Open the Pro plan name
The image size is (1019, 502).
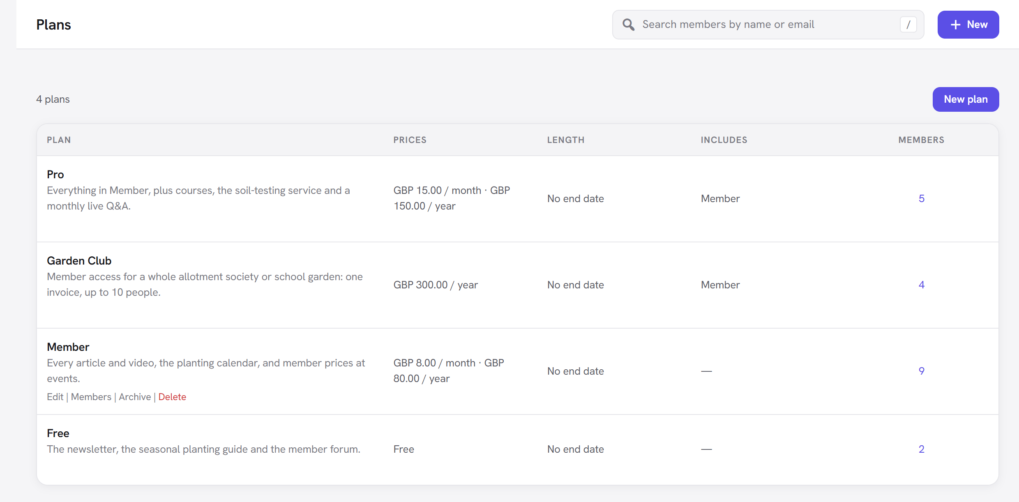click(55, 175)
